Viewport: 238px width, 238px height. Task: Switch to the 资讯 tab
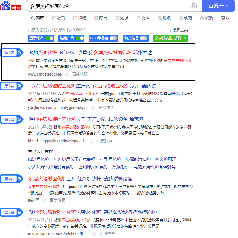(x=59, y=18)
